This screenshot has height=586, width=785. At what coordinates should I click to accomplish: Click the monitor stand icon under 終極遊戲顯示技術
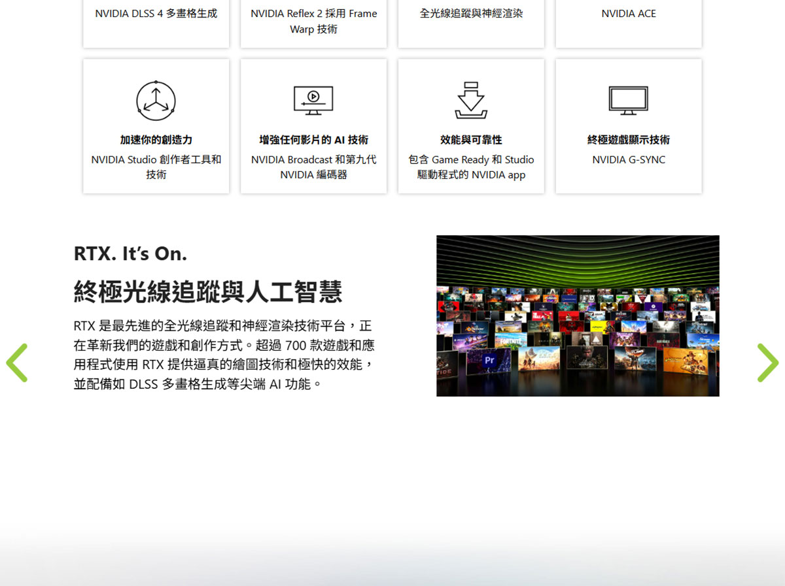[x=628, y=112]
